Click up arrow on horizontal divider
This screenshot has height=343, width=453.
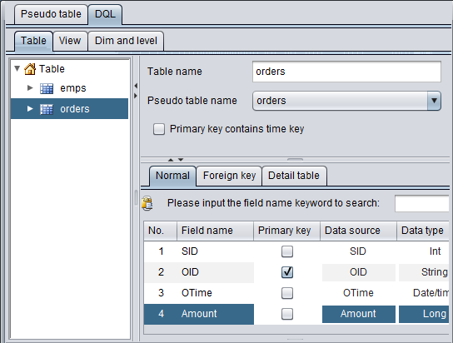click(171, 160)
